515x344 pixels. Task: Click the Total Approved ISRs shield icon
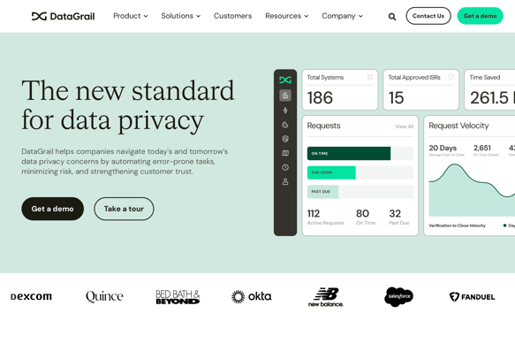[x=451, y=77]
